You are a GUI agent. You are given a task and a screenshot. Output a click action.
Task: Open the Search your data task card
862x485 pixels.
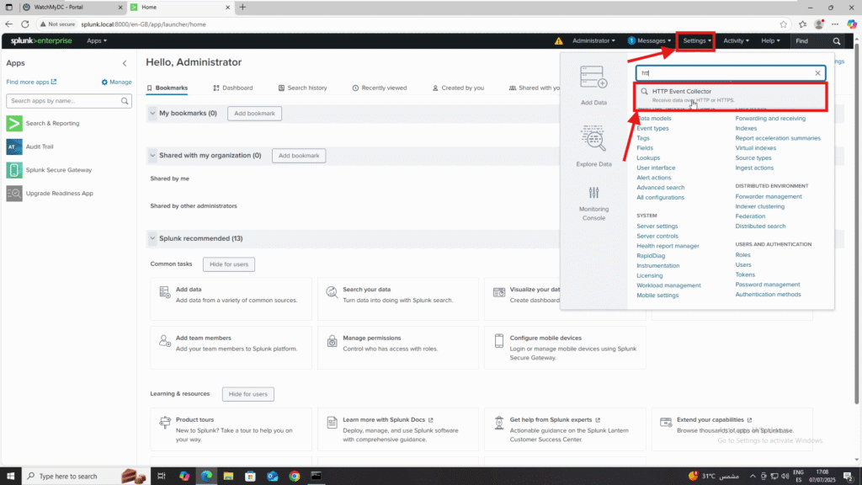398,299
